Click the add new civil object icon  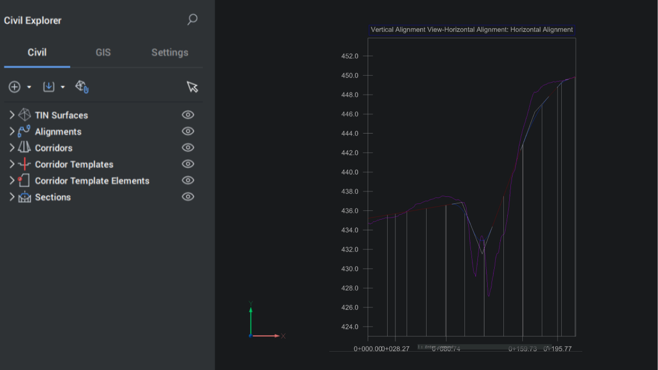click(15, 87)
